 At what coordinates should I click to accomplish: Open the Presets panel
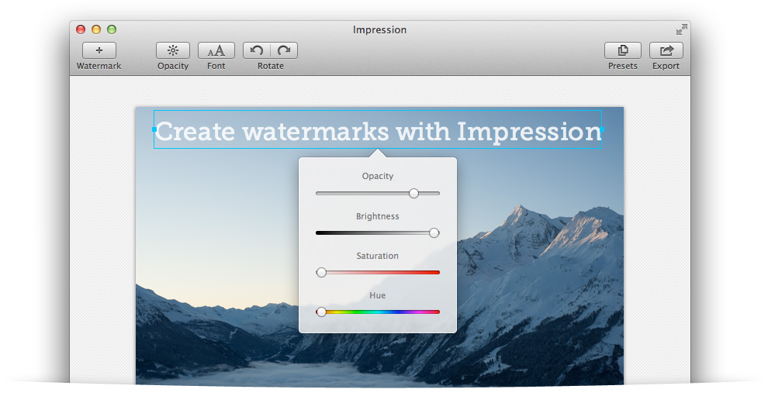tap(623, 50)
